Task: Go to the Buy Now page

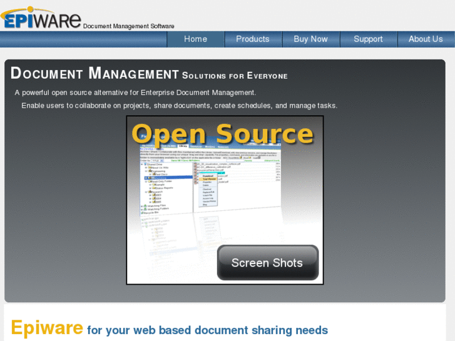Action: click(310, 39)
